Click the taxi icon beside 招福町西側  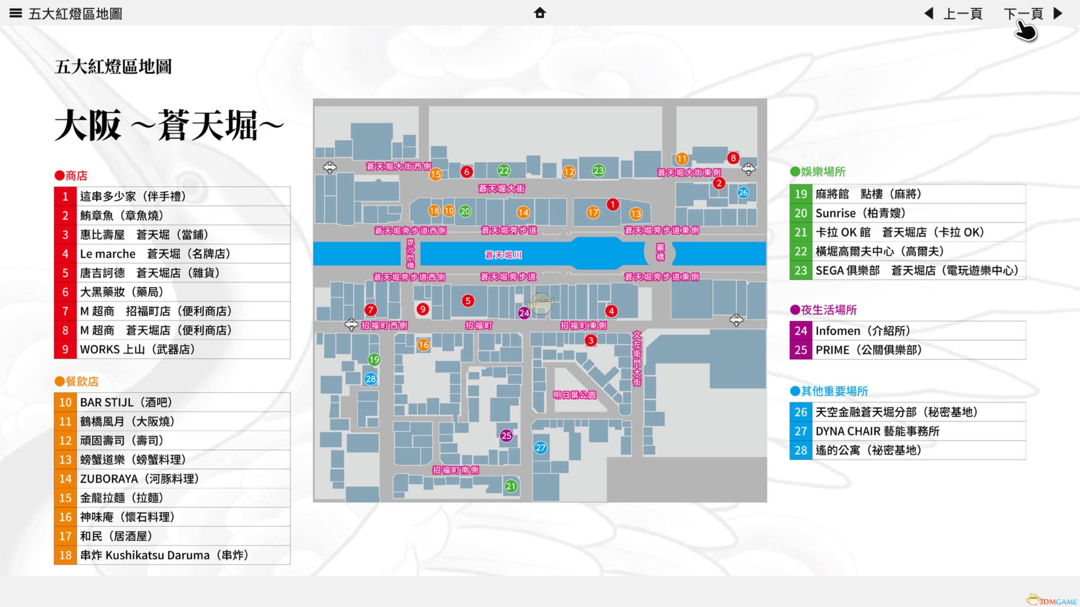click(x=351, y=325)
